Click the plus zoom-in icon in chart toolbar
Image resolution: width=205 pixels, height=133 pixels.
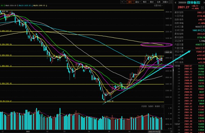pyautogui.click(x=122, y=2)
